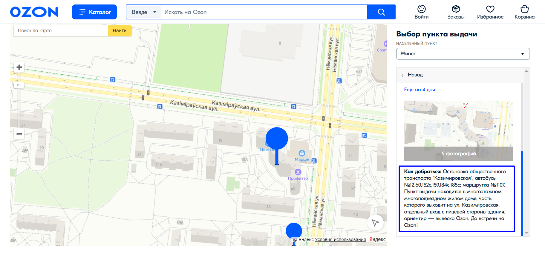Click the map zoom slider handle
This screenshot has height=266, width=545.
point(19,85)
